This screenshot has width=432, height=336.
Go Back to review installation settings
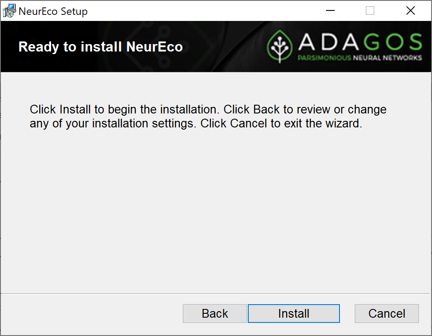(x=215, y=313)
